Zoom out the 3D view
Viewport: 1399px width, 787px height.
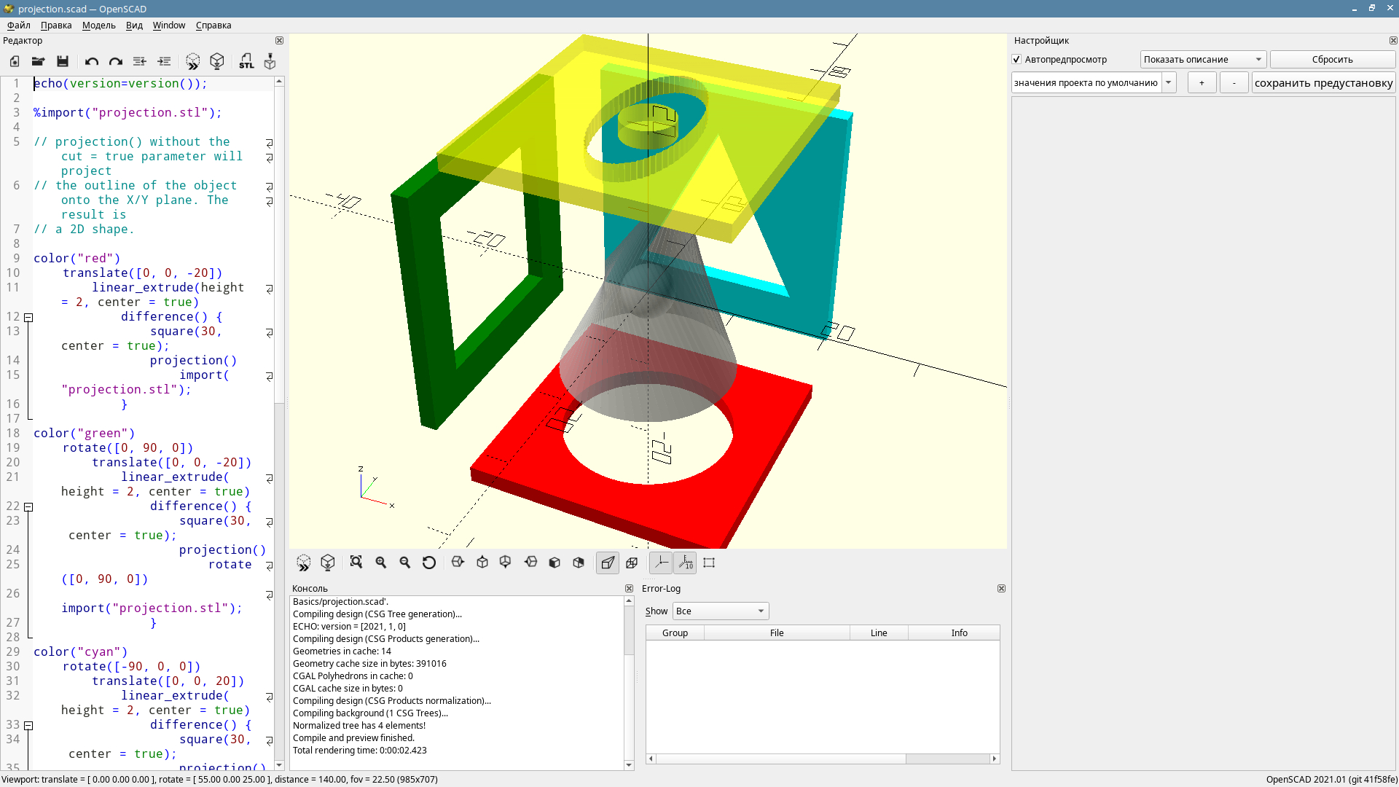(x=405, y=563)
